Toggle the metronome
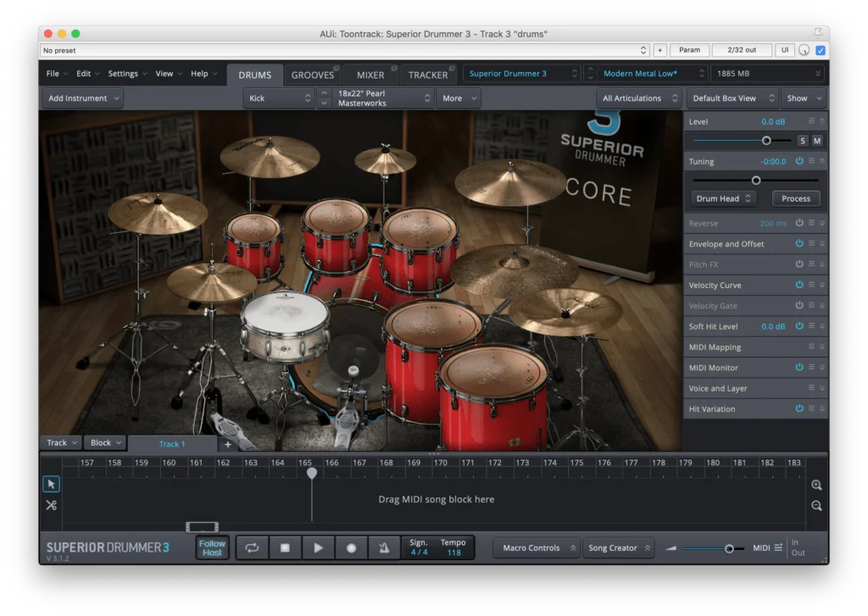 [384, 548]
